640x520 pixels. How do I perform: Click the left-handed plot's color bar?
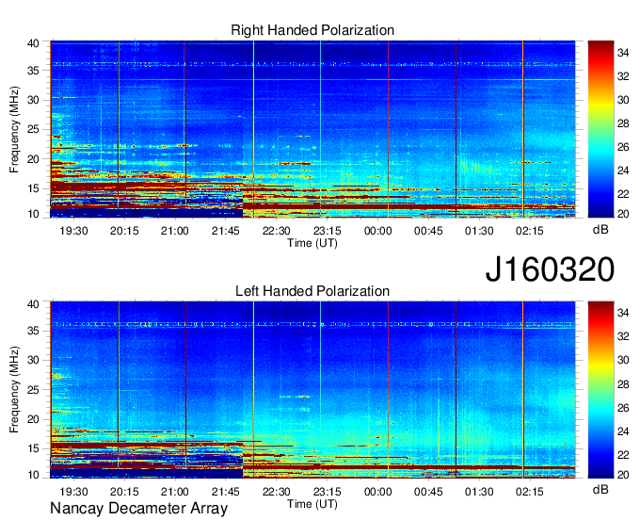click(600, 390)
